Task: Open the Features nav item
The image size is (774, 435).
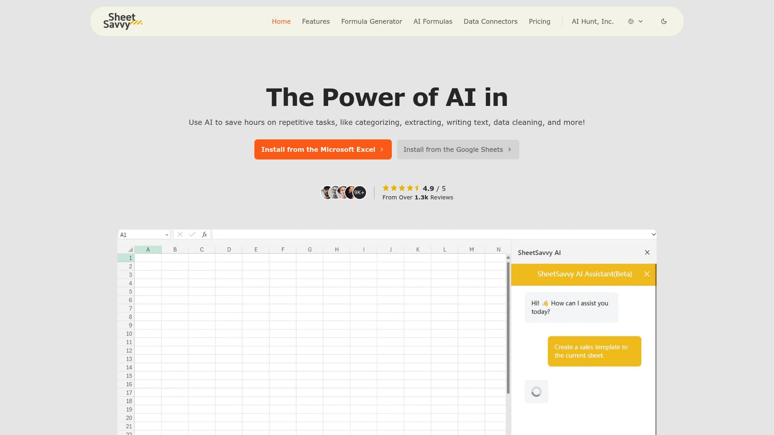Action: [x=316, y=21]
